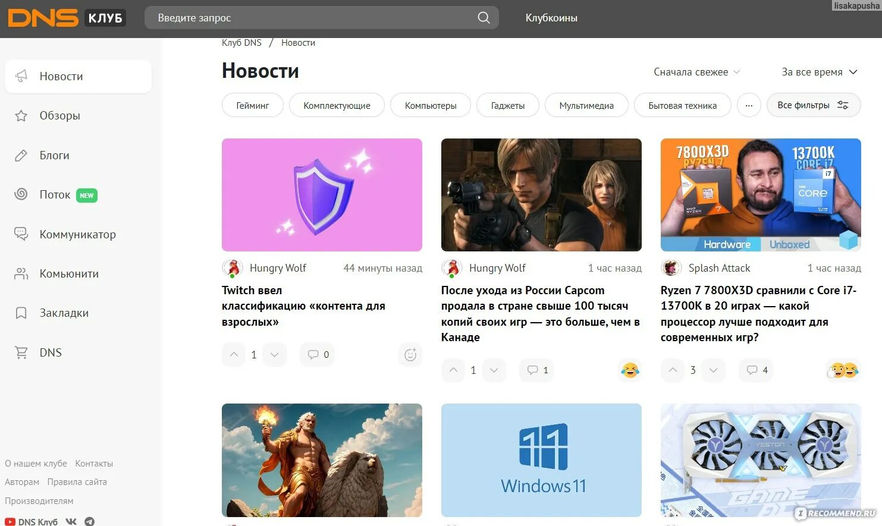Open Hungry Wolf avatar on Twitch article
882x526 pixels.
click(233, 268)
